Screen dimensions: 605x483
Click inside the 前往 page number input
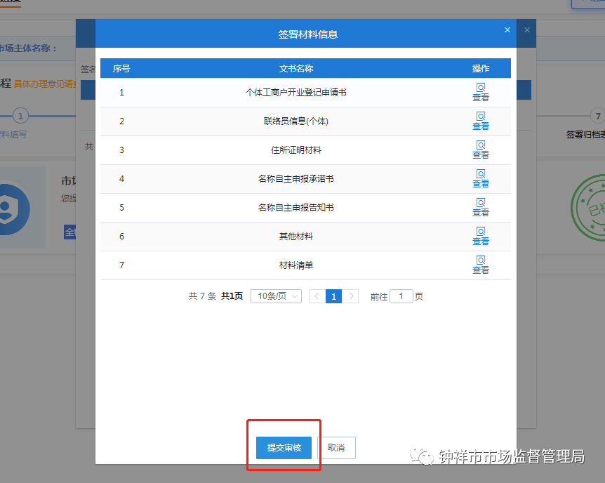click(401, 296)
